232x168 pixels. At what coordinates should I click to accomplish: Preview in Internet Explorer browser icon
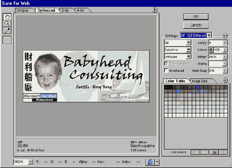[x=150, y=162]
